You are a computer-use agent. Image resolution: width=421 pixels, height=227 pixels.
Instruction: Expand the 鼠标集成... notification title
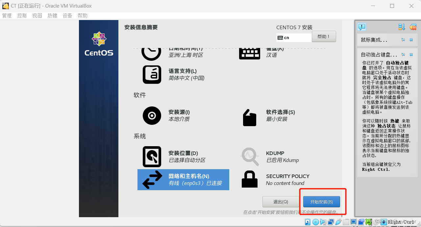point(374,40)
